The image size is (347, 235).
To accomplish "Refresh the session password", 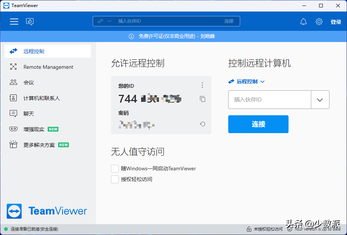I will tap(202, 124).
